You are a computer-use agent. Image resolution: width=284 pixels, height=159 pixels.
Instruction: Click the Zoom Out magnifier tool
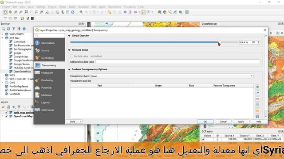tap(21, 12)
